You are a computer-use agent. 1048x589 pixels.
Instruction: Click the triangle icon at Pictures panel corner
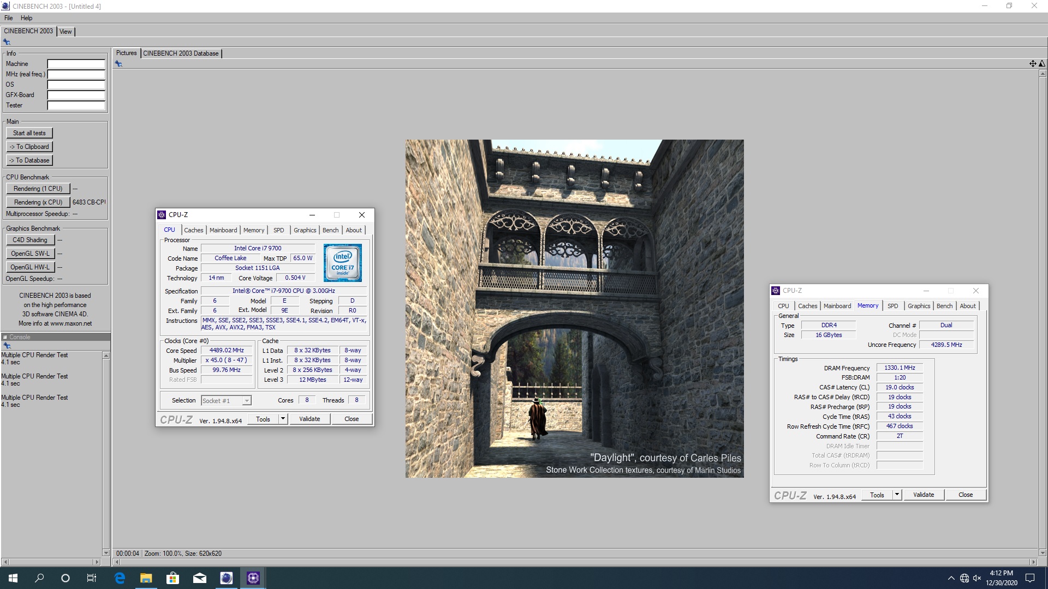(1041, 64)
